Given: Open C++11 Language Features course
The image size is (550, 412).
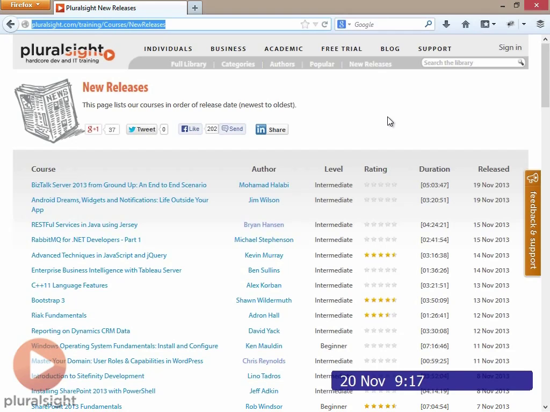Looking at the screenshot, I should pos(69,285).
